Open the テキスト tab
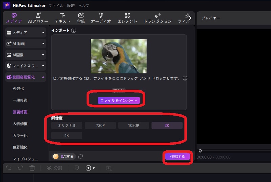The image size is (271, 182). [62, 18]
